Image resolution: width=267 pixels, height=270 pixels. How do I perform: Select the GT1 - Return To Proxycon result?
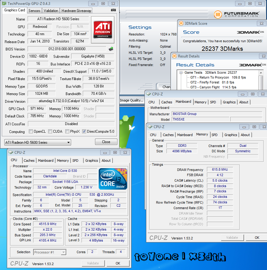click(x=218, y=77)
